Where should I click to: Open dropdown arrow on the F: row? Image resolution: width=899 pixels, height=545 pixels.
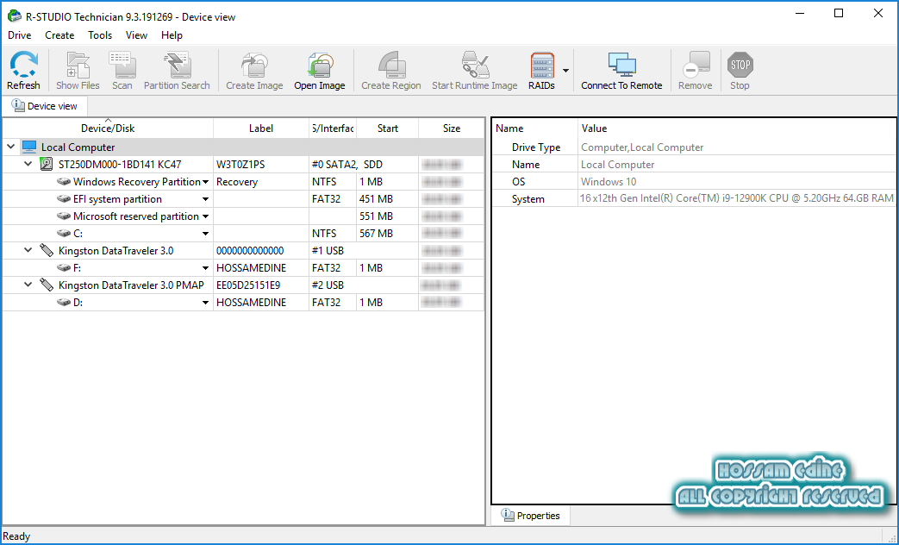point(205,268)
